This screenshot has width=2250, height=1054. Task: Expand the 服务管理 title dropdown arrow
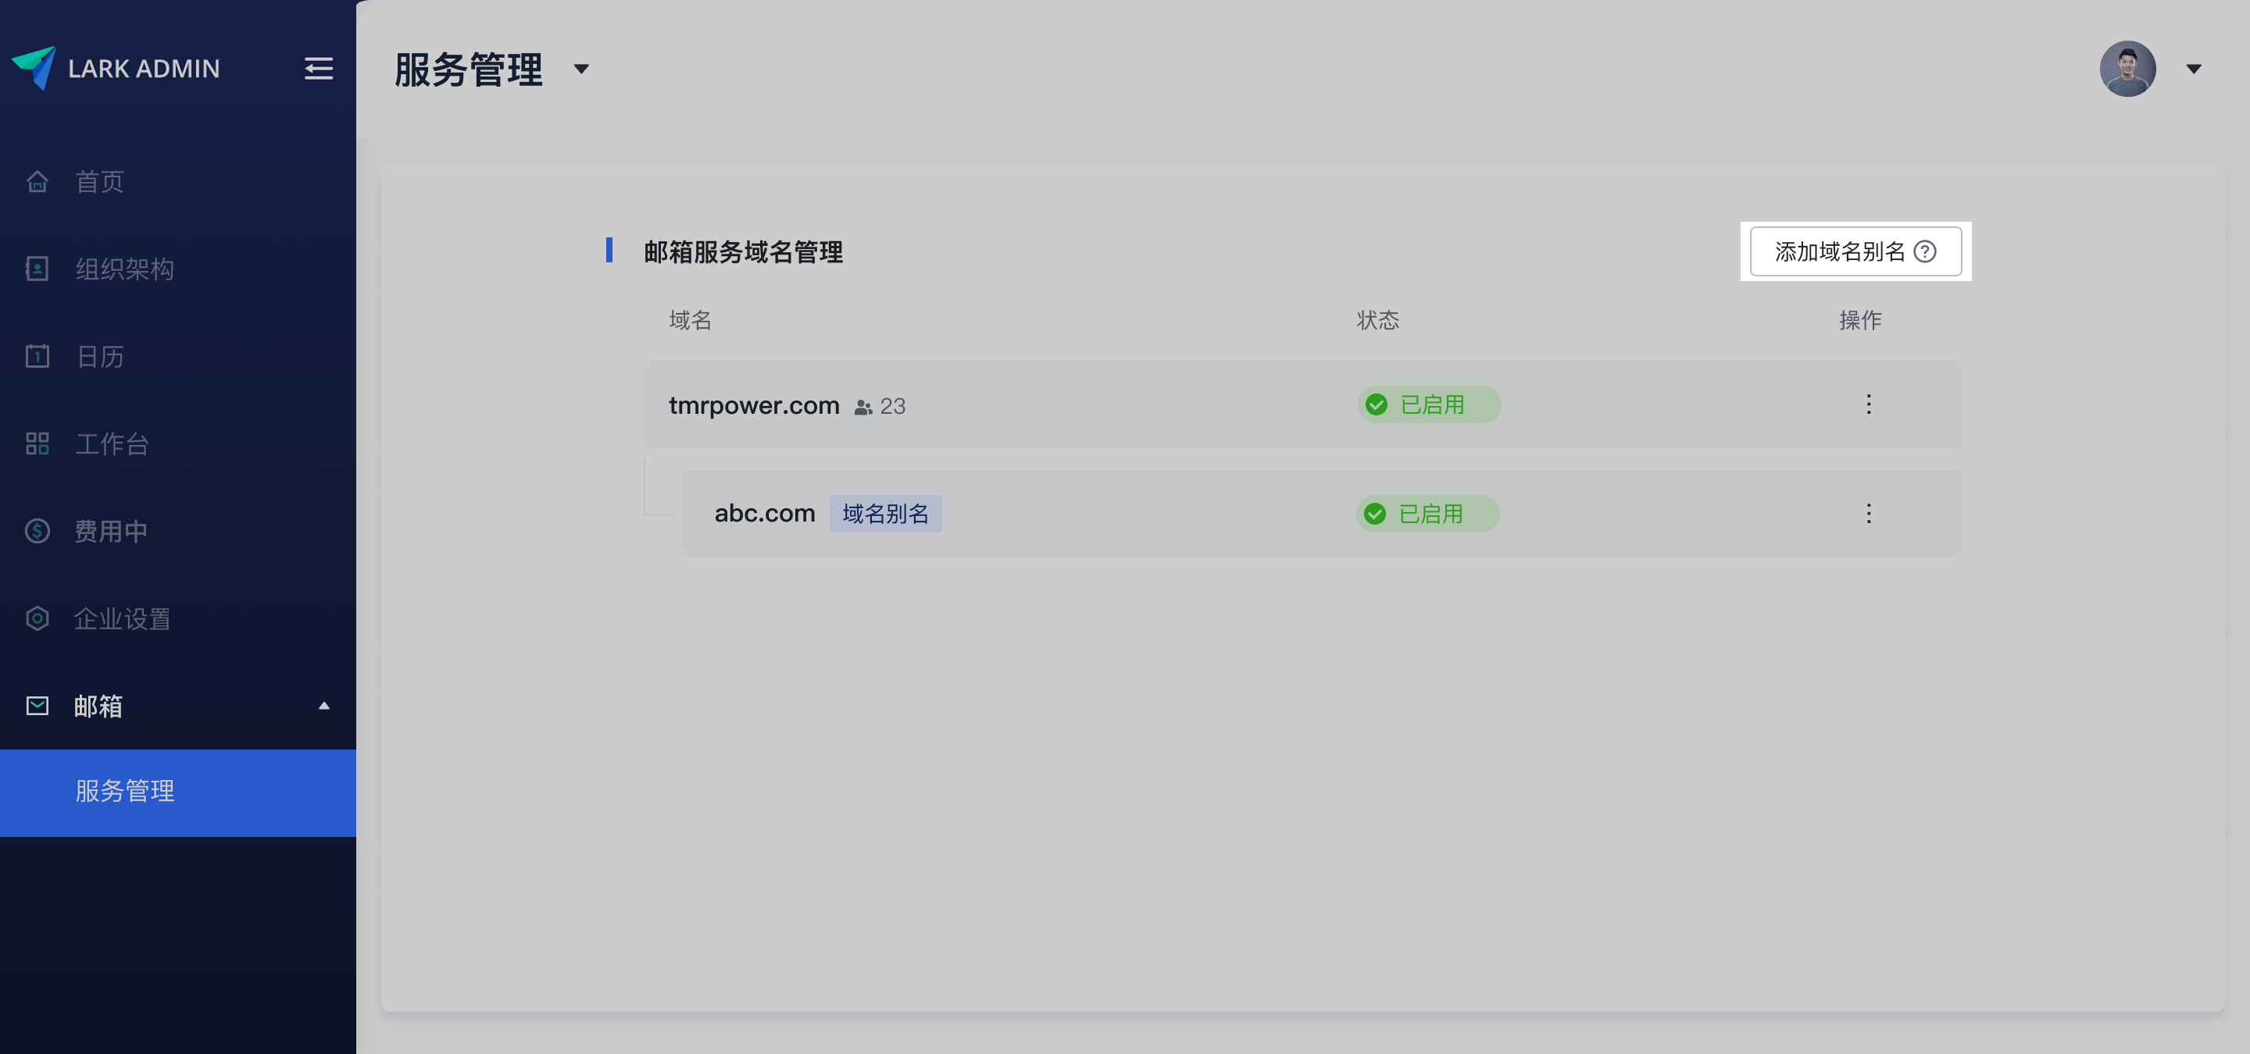pyautogui.click(x=580, y=69)
